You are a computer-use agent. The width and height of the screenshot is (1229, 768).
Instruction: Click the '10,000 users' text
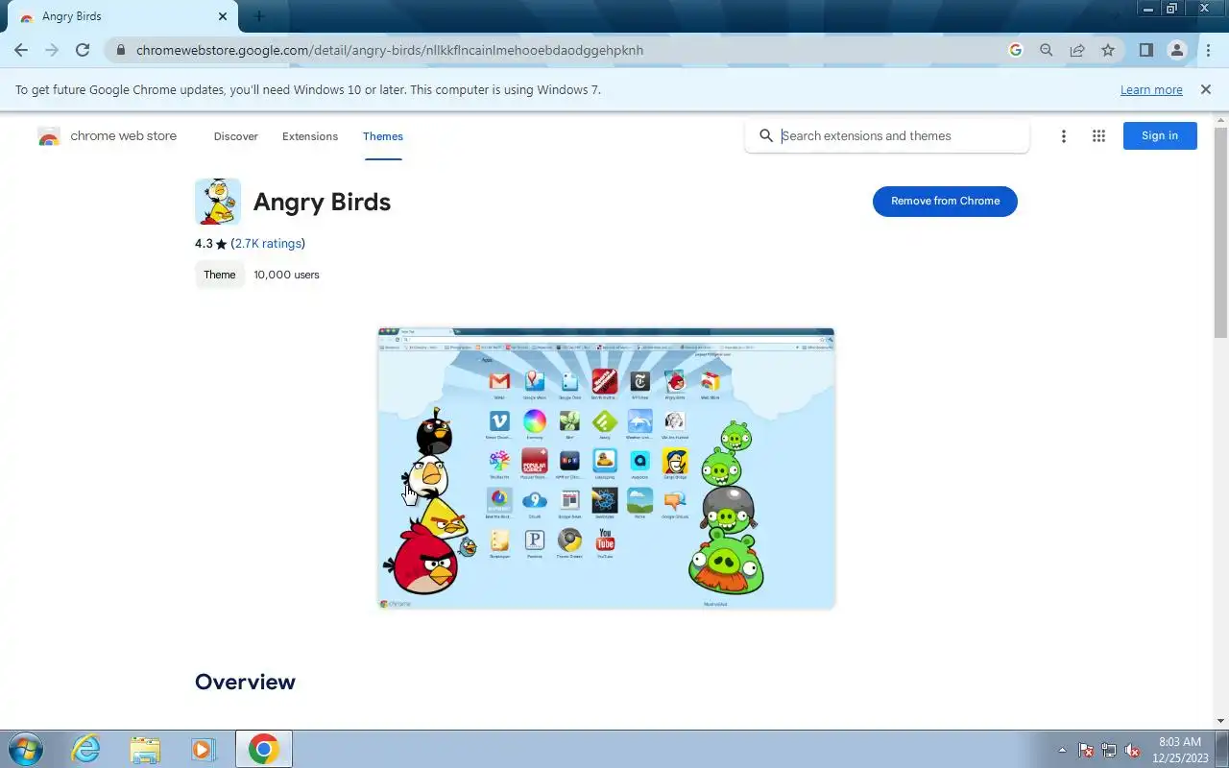point(286,275)
